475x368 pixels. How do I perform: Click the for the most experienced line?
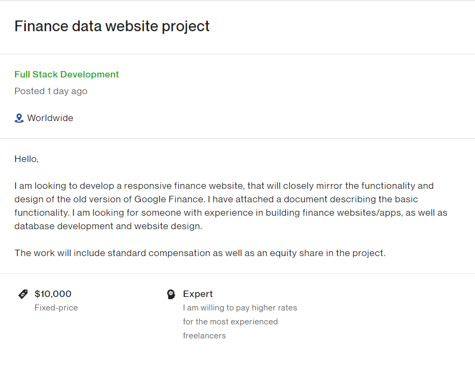point(230,322)
